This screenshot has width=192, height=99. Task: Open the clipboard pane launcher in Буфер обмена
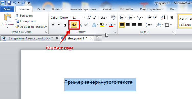pos(46,32)
